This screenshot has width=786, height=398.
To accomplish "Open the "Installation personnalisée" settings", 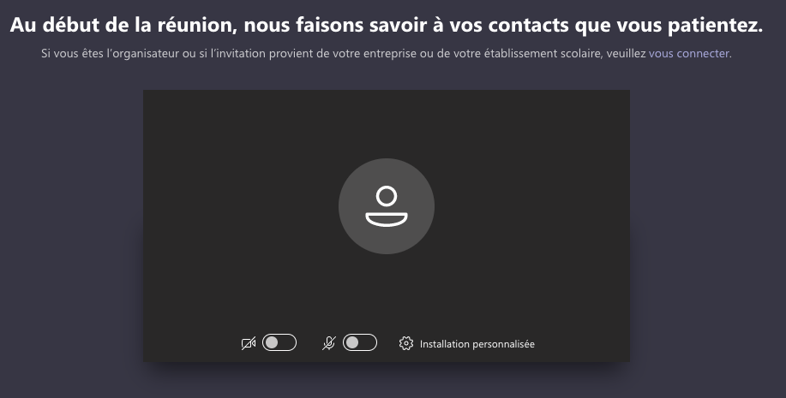I will tap(467, 344).
